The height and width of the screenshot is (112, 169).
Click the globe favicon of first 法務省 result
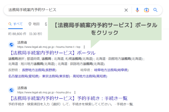pyautogui.click(x=11, y=45)
